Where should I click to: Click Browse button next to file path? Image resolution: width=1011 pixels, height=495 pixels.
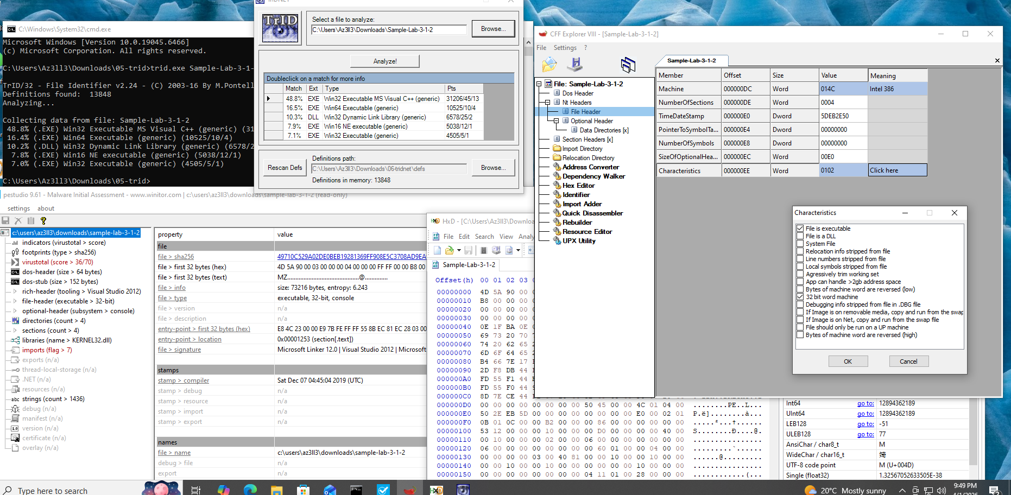click(493, 29)
